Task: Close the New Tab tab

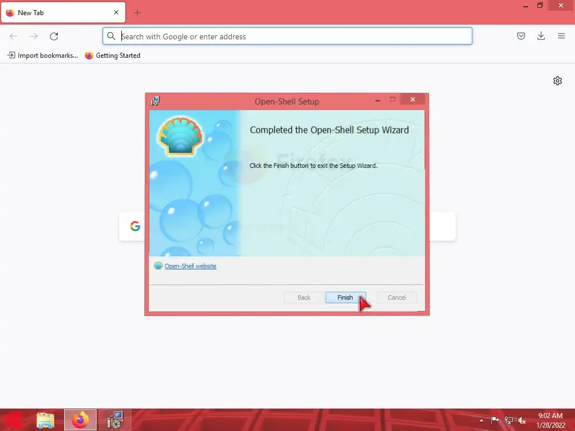Action: coord(116,12)
